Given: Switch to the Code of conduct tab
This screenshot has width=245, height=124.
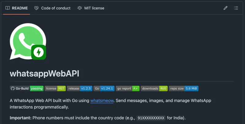Looking at the screenshot, I should (x=52, y=8).
